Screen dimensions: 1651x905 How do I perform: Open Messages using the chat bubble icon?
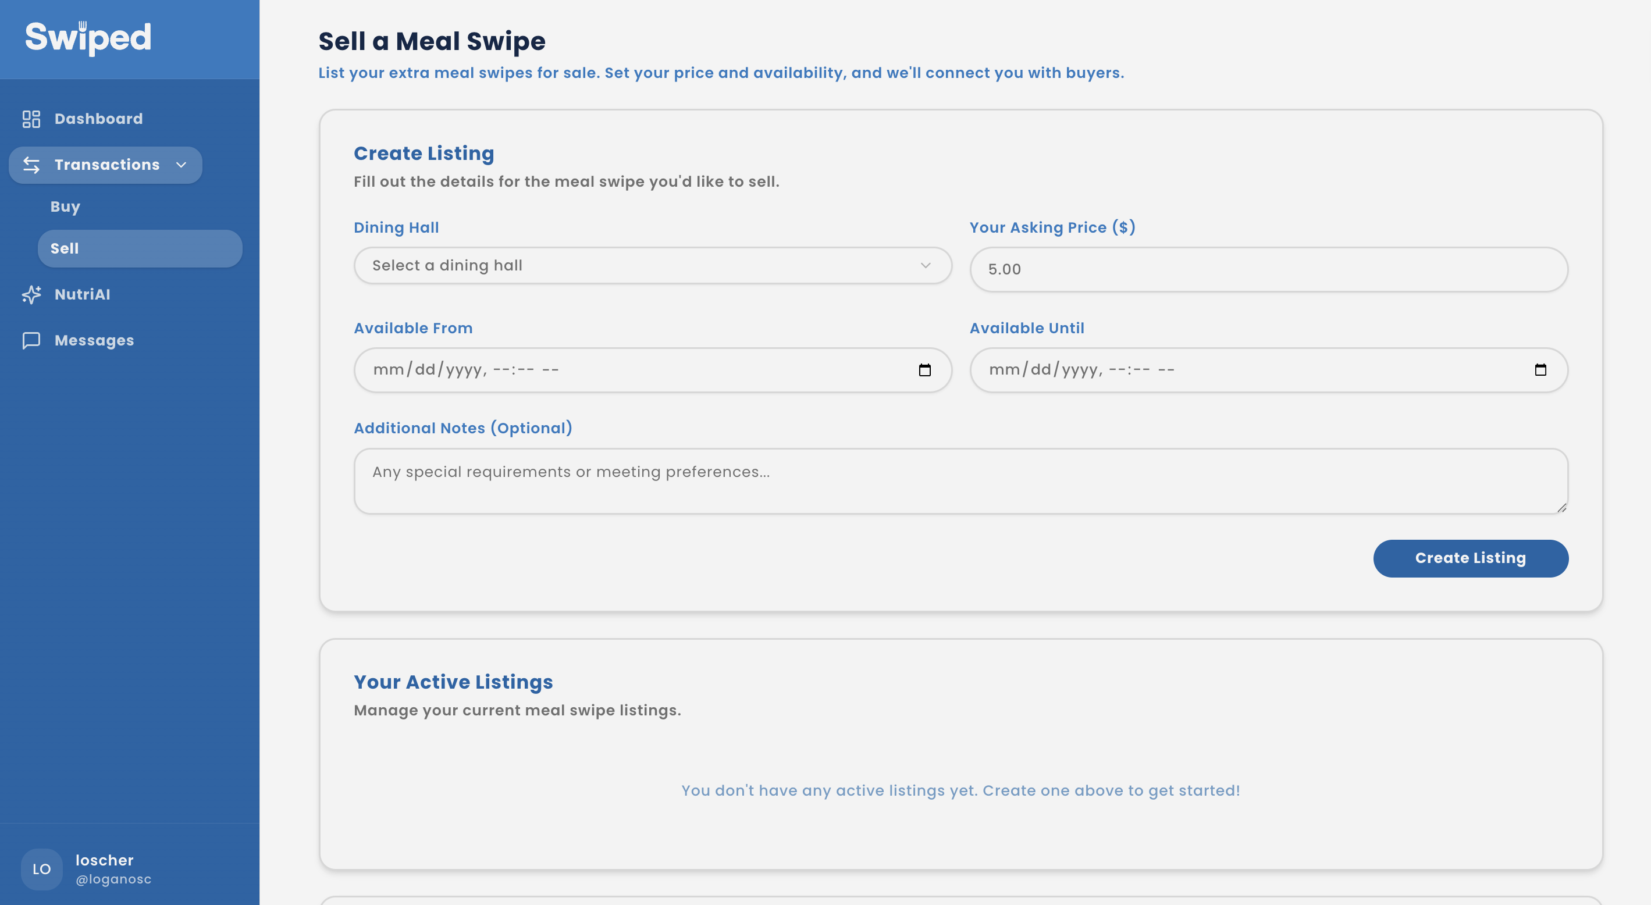31,340
